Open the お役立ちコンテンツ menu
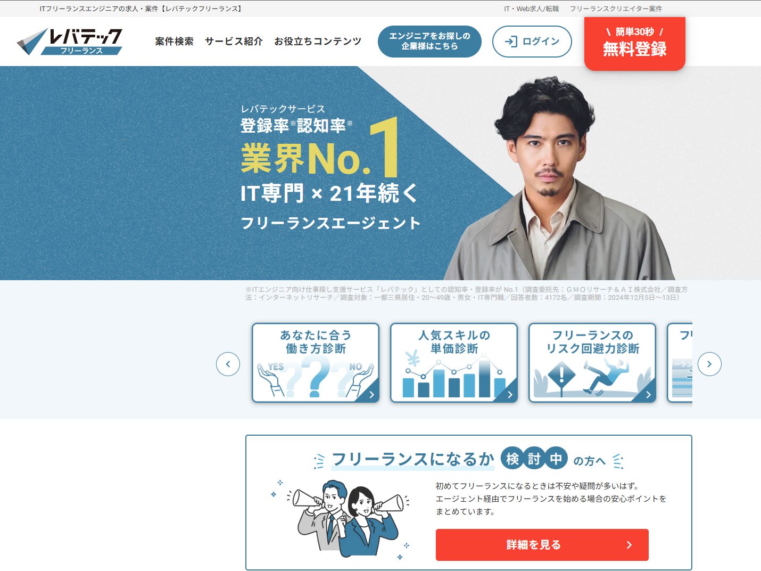The width and height of the screenshot is (761, 571). [x=318, y=42]
